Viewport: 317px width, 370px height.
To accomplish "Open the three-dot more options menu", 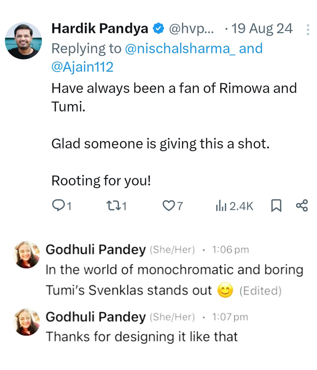I will [x=308, y=30].
